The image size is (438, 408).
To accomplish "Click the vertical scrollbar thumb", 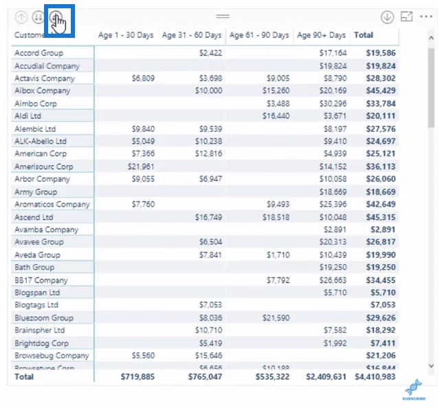I will pos(432,88).
